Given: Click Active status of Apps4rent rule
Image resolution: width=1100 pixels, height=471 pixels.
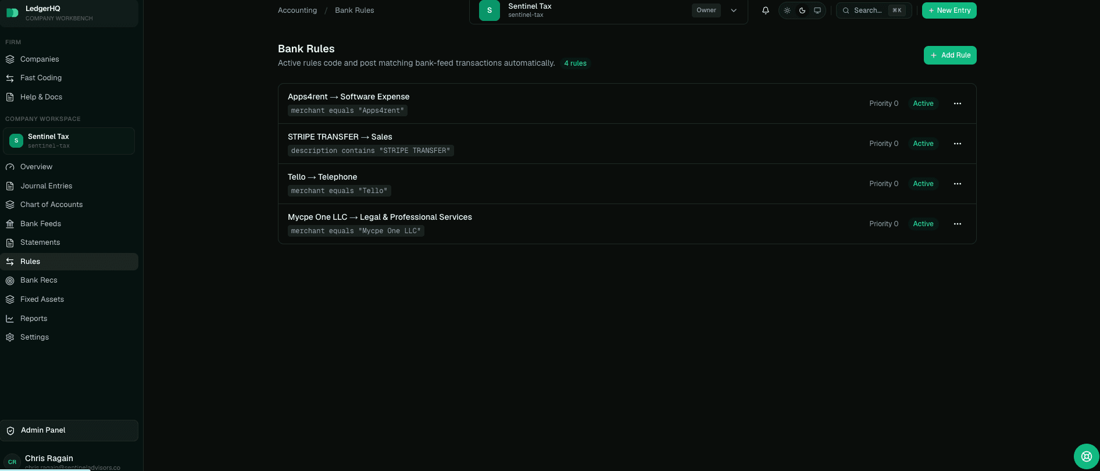Looking at the screenshot, I should (x=923, y=104).
